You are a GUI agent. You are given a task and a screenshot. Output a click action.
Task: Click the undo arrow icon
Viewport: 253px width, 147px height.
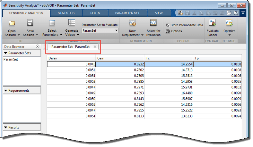coord(215,13)
